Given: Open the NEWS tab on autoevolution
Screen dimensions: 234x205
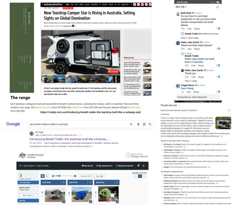Looking at the screenshot, I should [x=67, y=5].
